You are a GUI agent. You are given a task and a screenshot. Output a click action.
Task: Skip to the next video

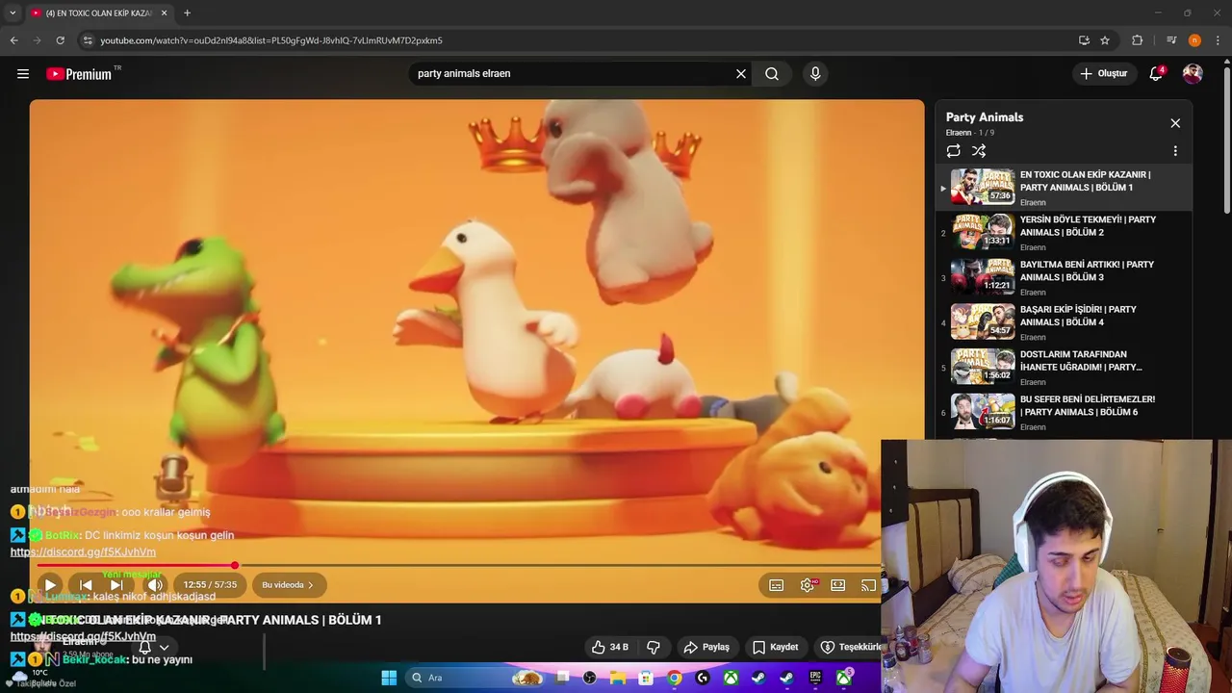point(116,584)
